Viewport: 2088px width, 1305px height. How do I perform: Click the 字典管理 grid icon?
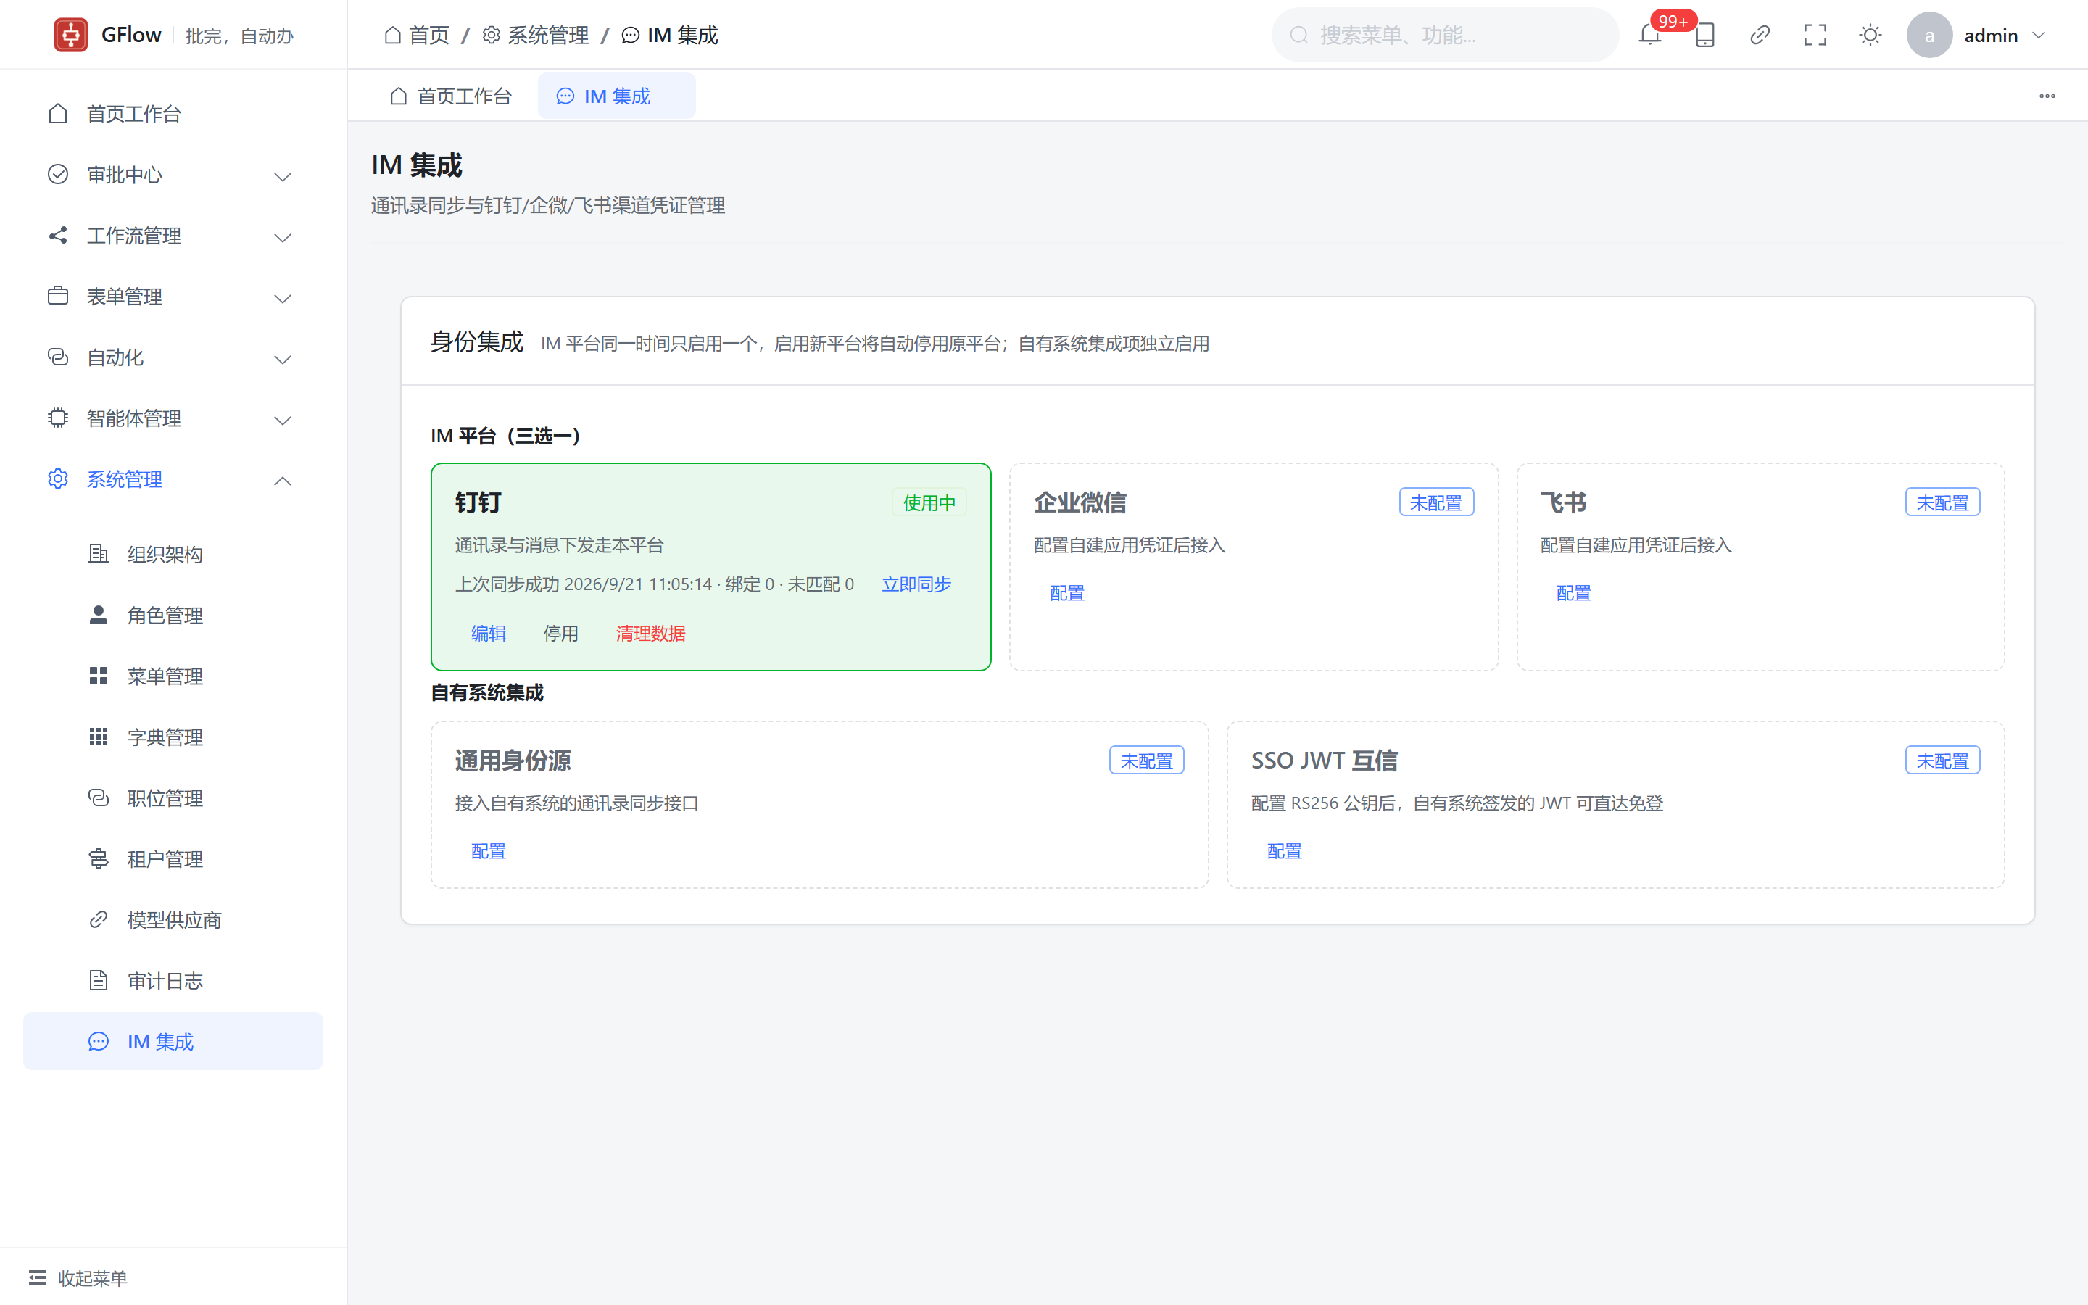[x=99, y=736]
